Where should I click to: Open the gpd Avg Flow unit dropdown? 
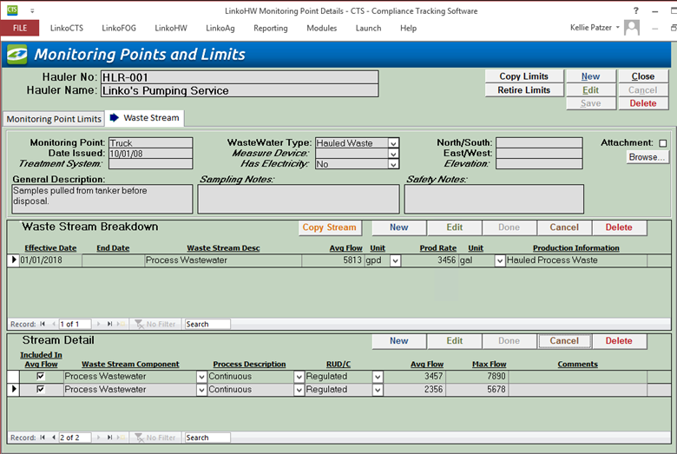tap(395, 260)
